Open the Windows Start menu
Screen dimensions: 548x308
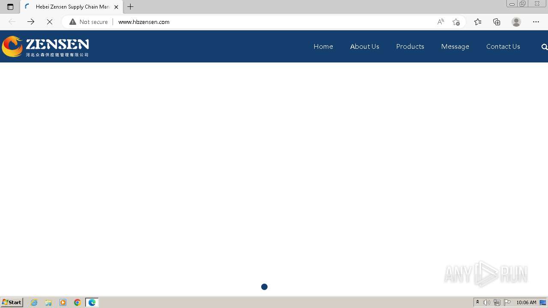tap(12, 302)
